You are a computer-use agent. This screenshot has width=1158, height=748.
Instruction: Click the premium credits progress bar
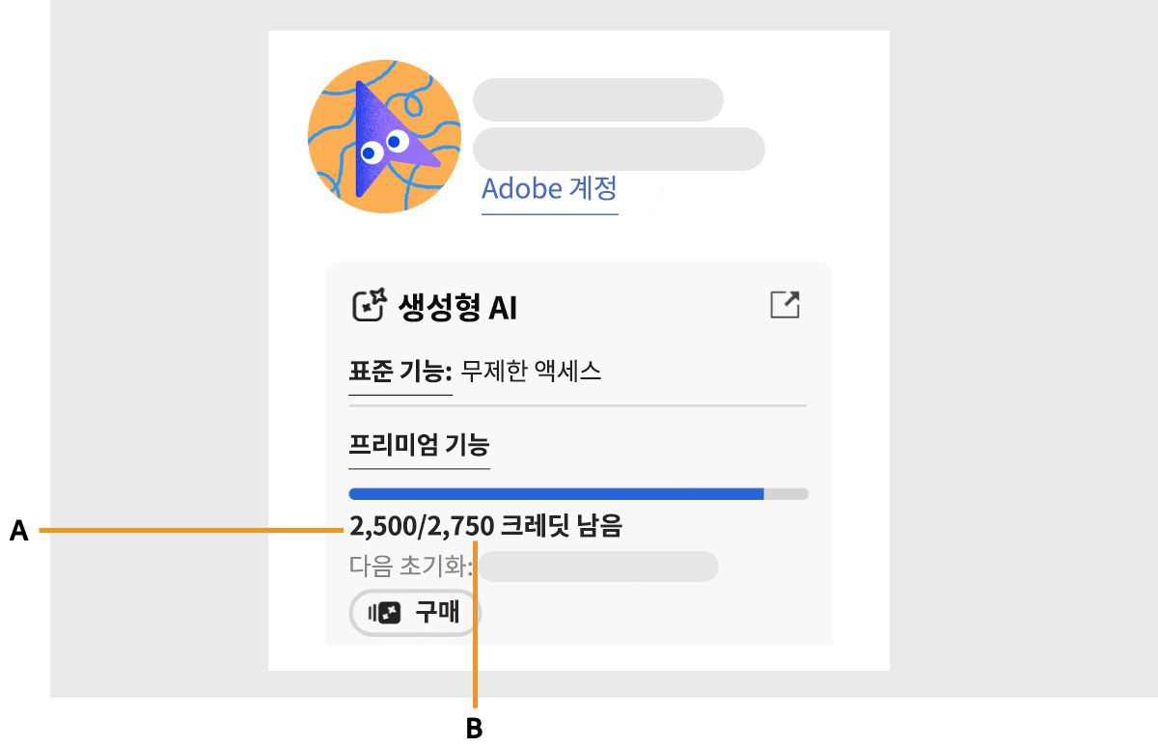(577, 492)
